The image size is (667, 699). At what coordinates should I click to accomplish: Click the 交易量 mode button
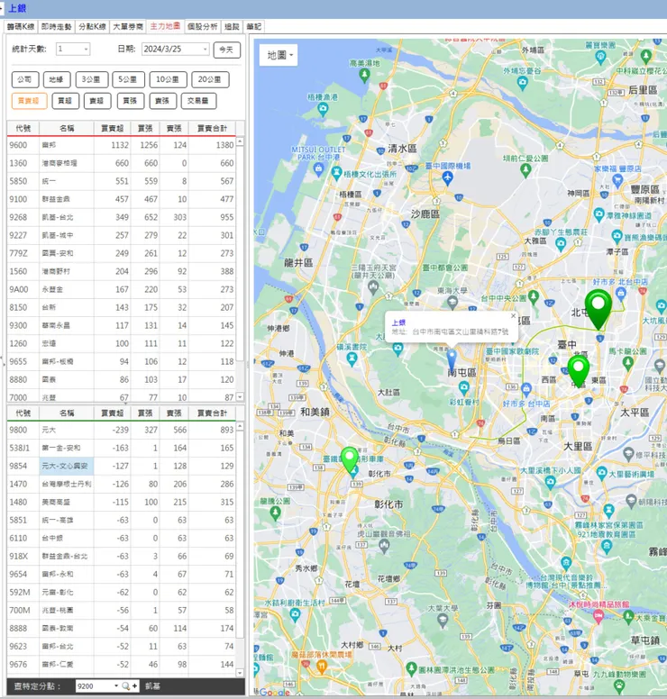198,101
